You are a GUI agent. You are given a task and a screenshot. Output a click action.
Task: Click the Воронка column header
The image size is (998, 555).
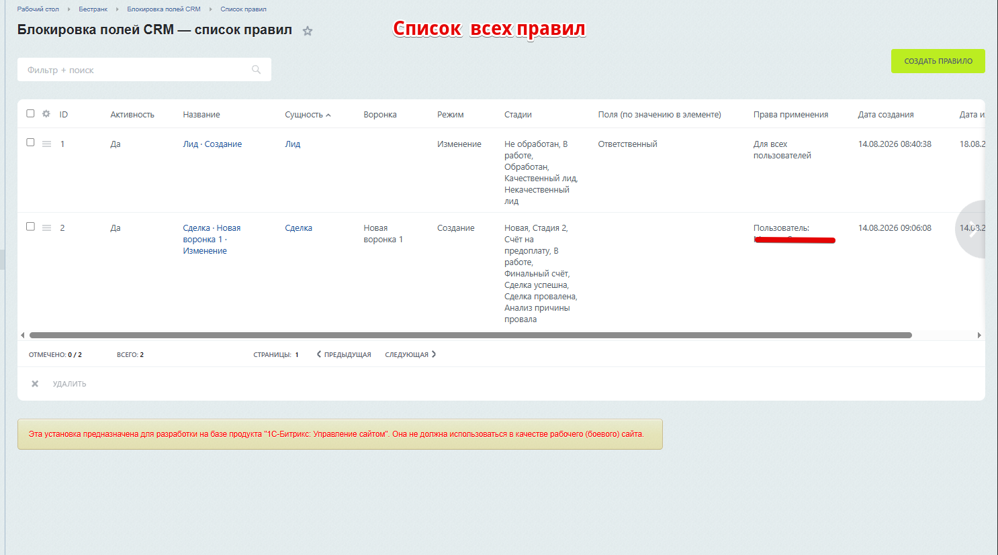(380, 115)
